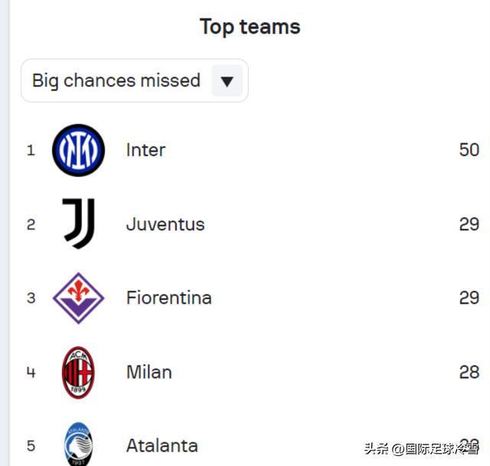Viewport: 490px width, 466px height.
Task: Open the Juventus team name link
Action: pos(165,224)
